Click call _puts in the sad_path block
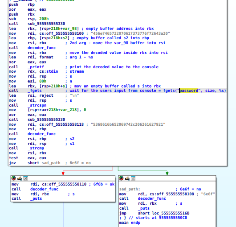 134,208
